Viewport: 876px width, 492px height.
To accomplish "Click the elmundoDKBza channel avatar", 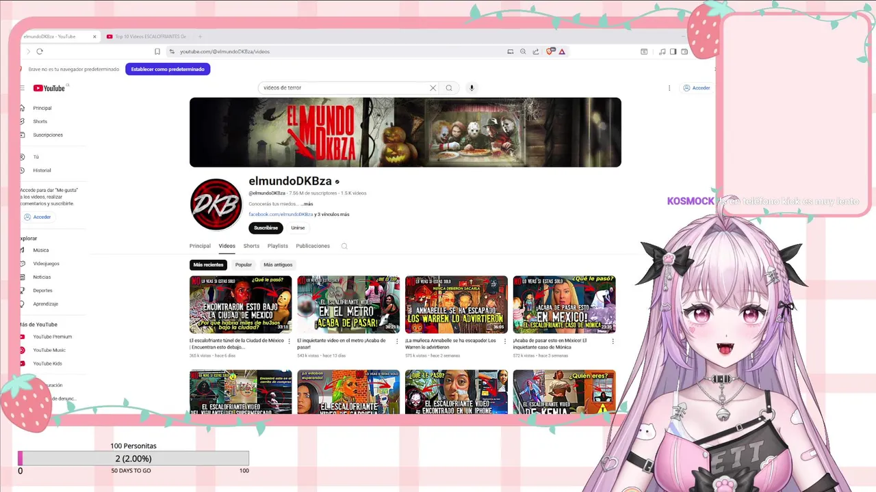I will (x=216, y=204).
